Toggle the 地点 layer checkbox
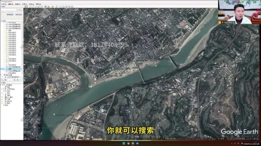 click(x=4, y=91)
